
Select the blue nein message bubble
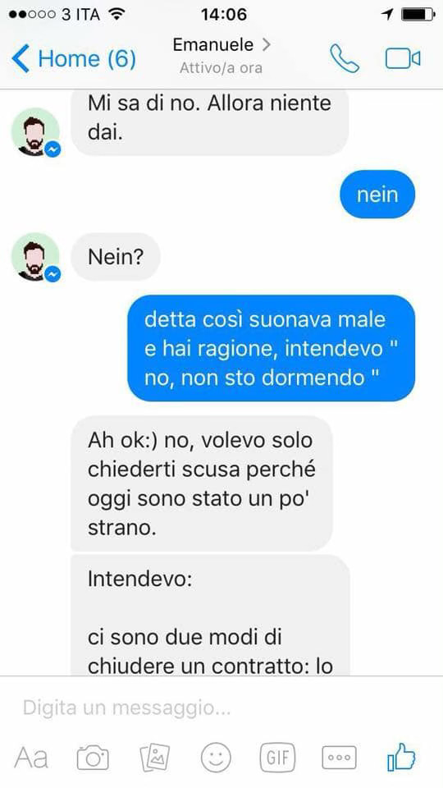pyautogui.click(x=377, y=195)
